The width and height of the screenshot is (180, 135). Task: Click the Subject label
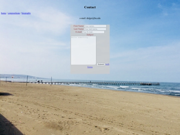[90, 35]
